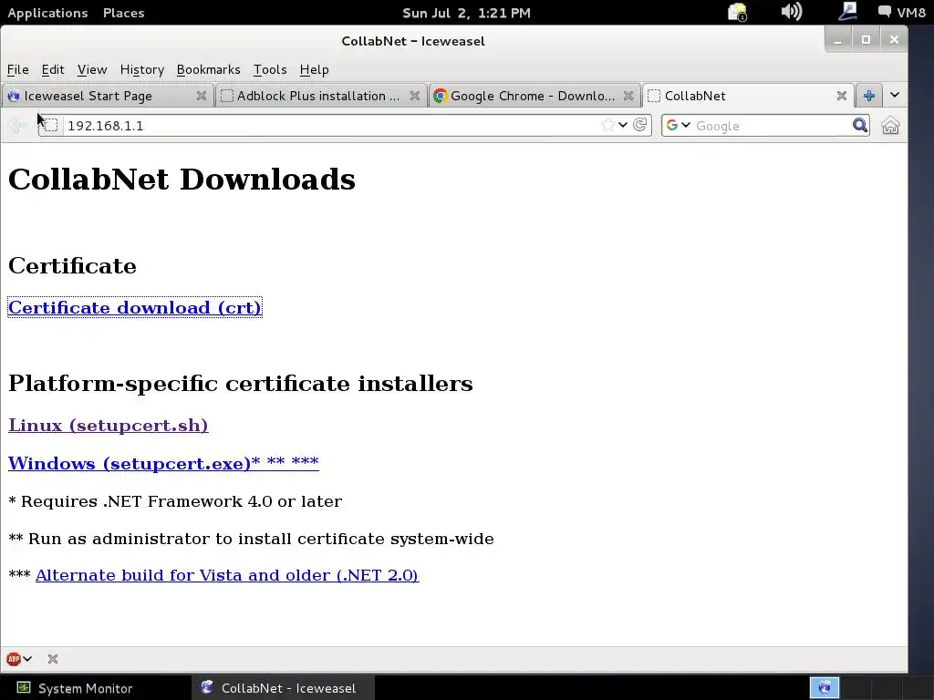934x700 pixels.
Task: Open the Adblock Plus dropdown arrow
Action: coord(27,659)
